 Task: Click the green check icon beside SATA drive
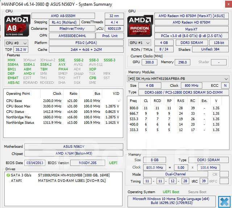tap(8, 175)
